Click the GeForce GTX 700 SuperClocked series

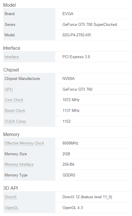pos(90,24)
